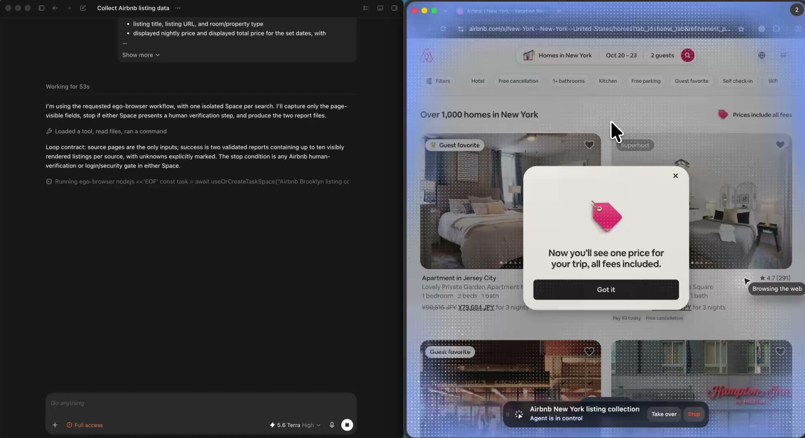Open the Oct 20 – 23 date picker
Image resolution: width=805 pixels, height=438 pixels.
621,56
